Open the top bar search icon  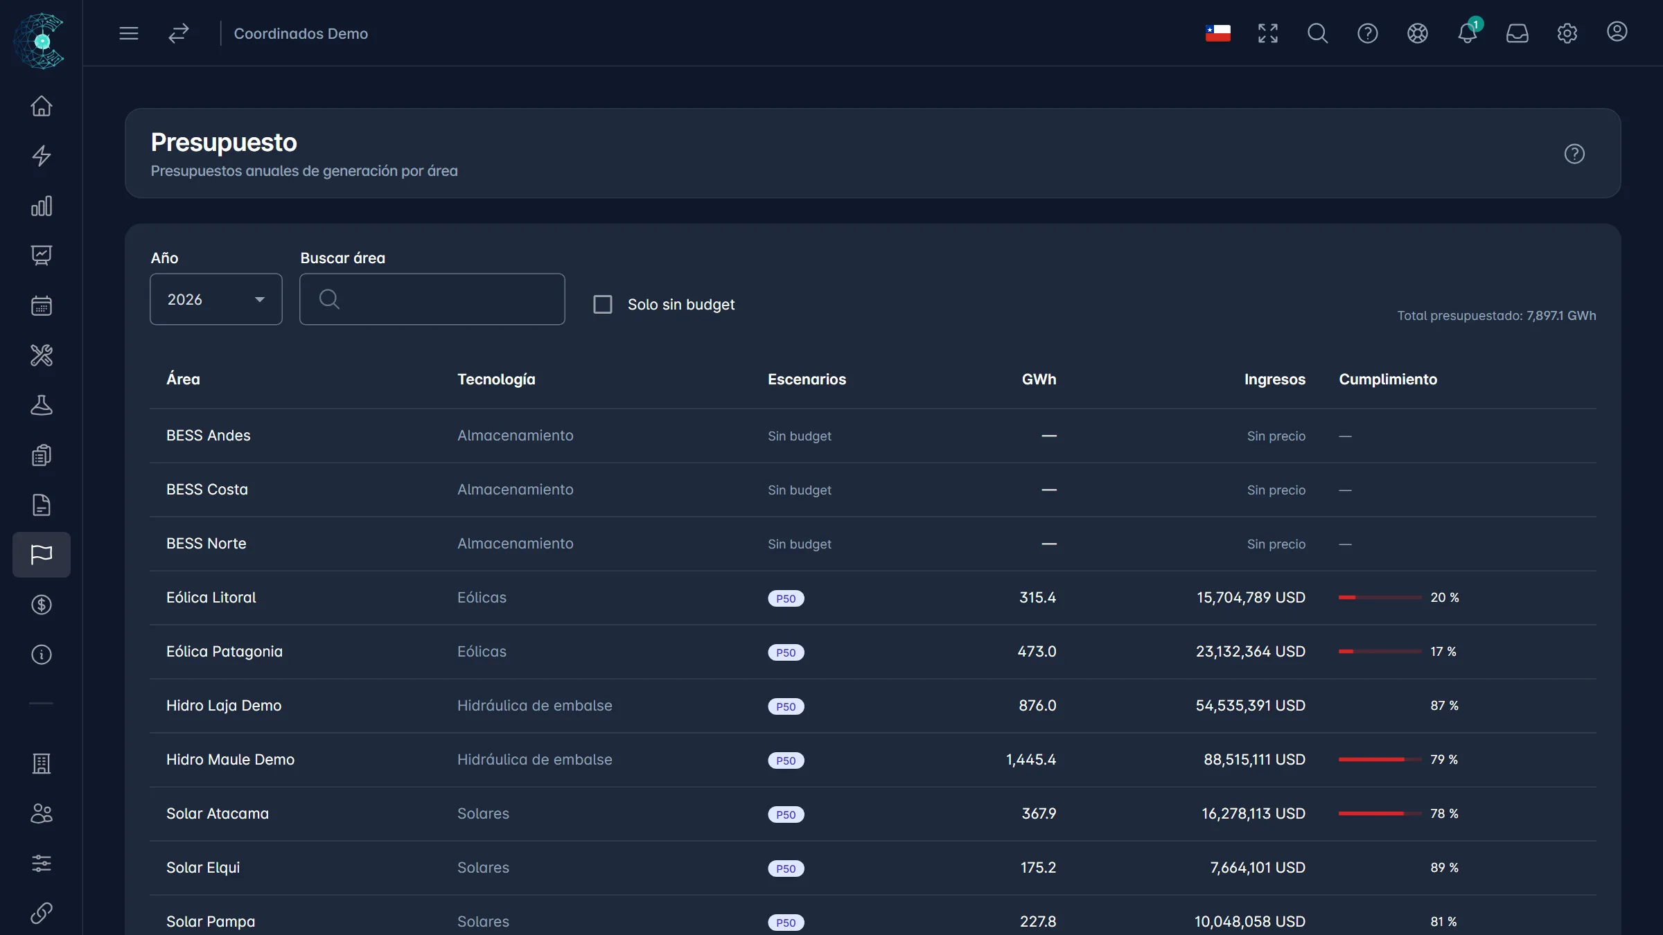pos(1318,33)
